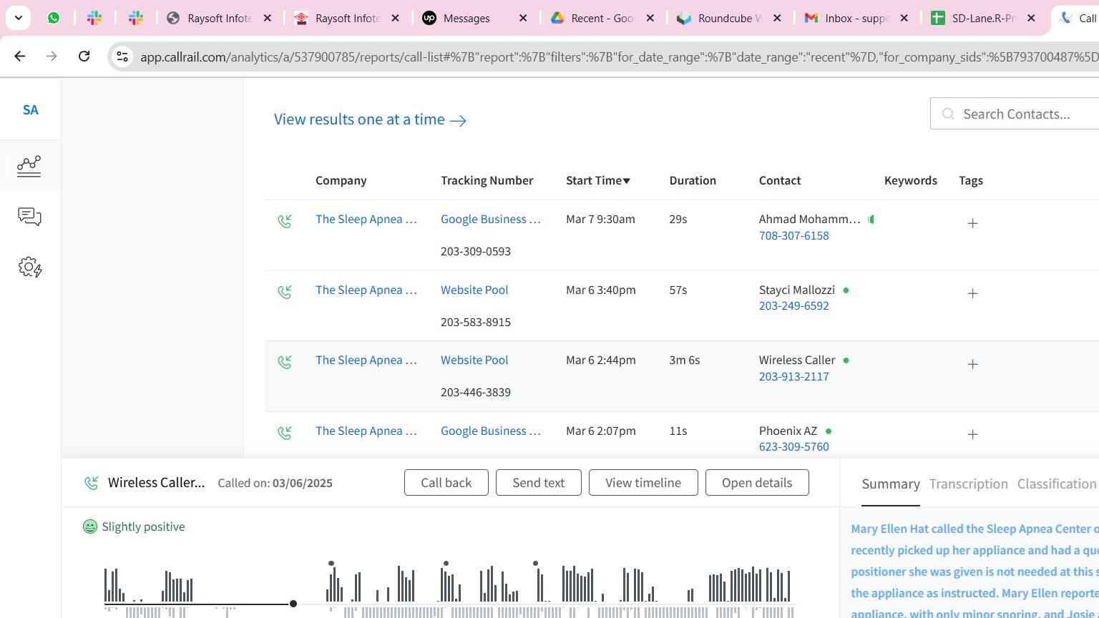The height and width of the screenshot is (618, 1099).
Task: Open Google Business link in Ahmad Mohammad row
Action: point(491,219)
